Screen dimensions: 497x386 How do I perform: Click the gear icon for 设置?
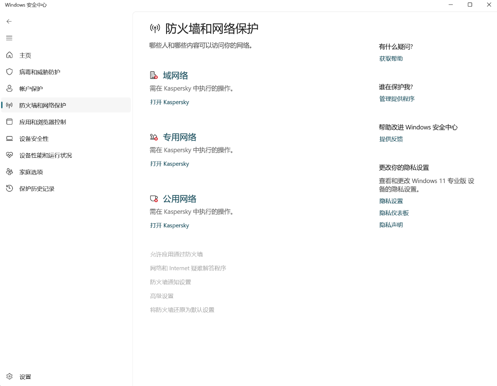(x=10, y=376)
